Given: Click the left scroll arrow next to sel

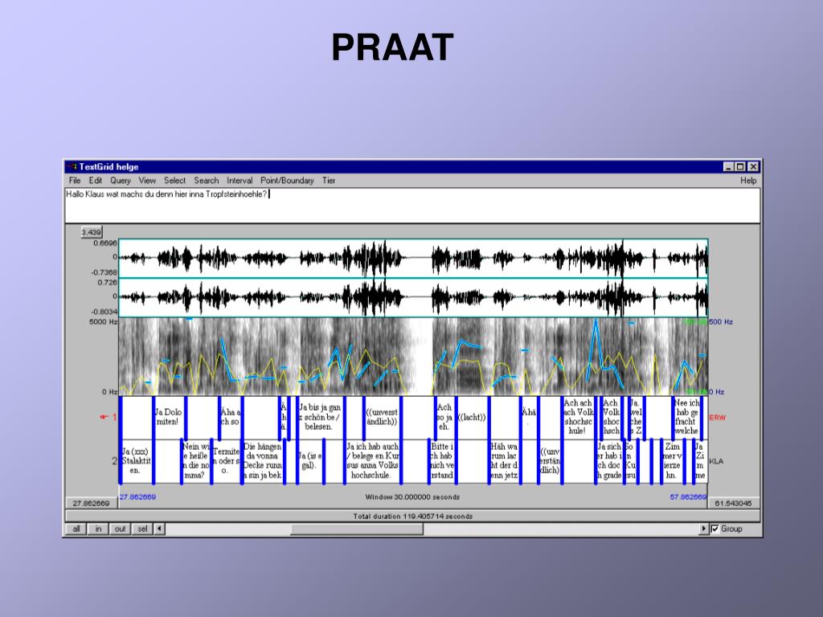Looking at the screenshot, I should [x=159, y=529].
